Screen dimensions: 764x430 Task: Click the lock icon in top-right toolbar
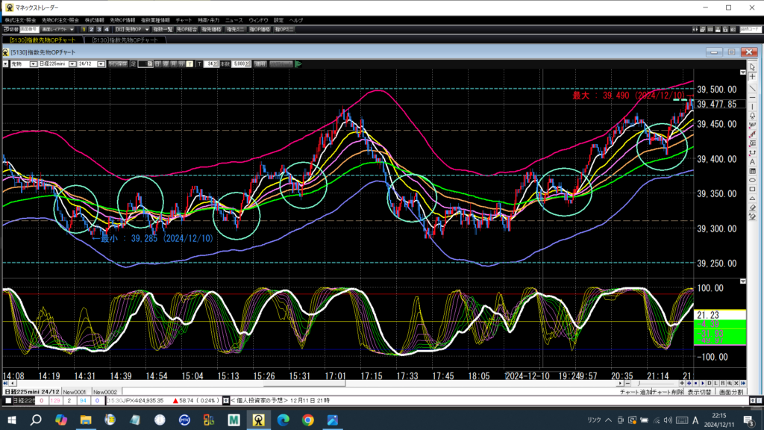(725, 29)
